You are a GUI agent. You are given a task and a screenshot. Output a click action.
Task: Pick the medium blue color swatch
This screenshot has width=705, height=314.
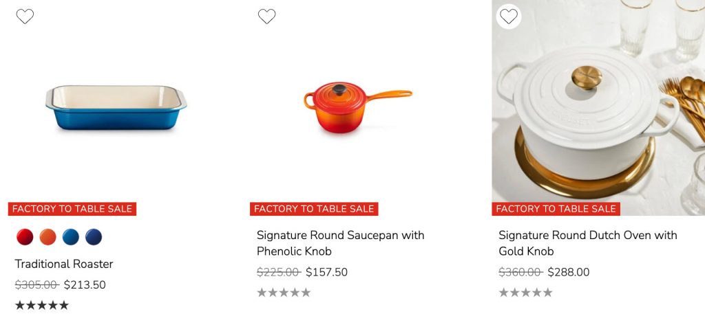point(71,237)
